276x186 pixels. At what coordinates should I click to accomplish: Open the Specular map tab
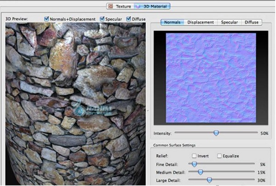point(229,22)
